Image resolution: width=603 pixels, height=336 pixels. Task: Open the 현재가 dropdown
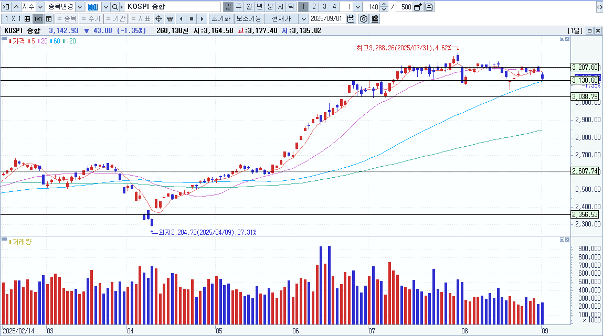click(x=303, y=18)
